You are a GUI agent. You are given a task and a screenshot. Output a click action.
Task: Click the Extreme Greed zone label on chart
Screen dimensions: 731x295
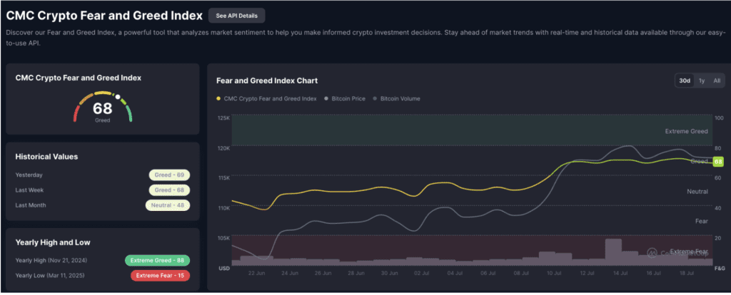point(686,131)
